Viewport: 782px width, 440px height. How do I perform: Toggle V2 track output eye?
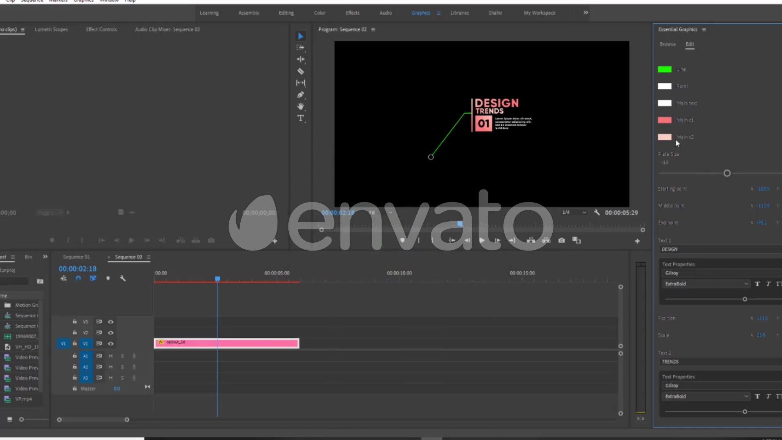click(x=110, y=332)
